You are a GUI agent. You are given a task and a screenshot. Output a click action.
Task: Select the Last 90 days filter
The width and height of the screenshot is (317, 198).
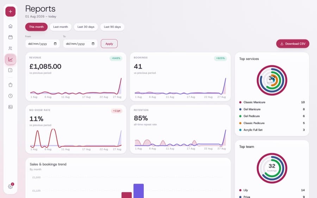coord(112,27)
